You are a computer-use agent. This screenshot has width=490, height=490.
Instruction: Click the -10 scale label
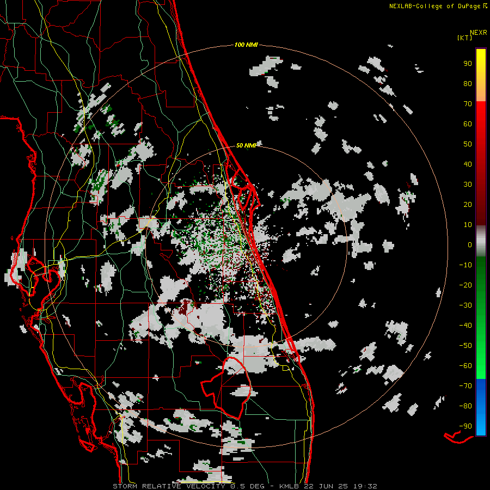click(465, 265)
